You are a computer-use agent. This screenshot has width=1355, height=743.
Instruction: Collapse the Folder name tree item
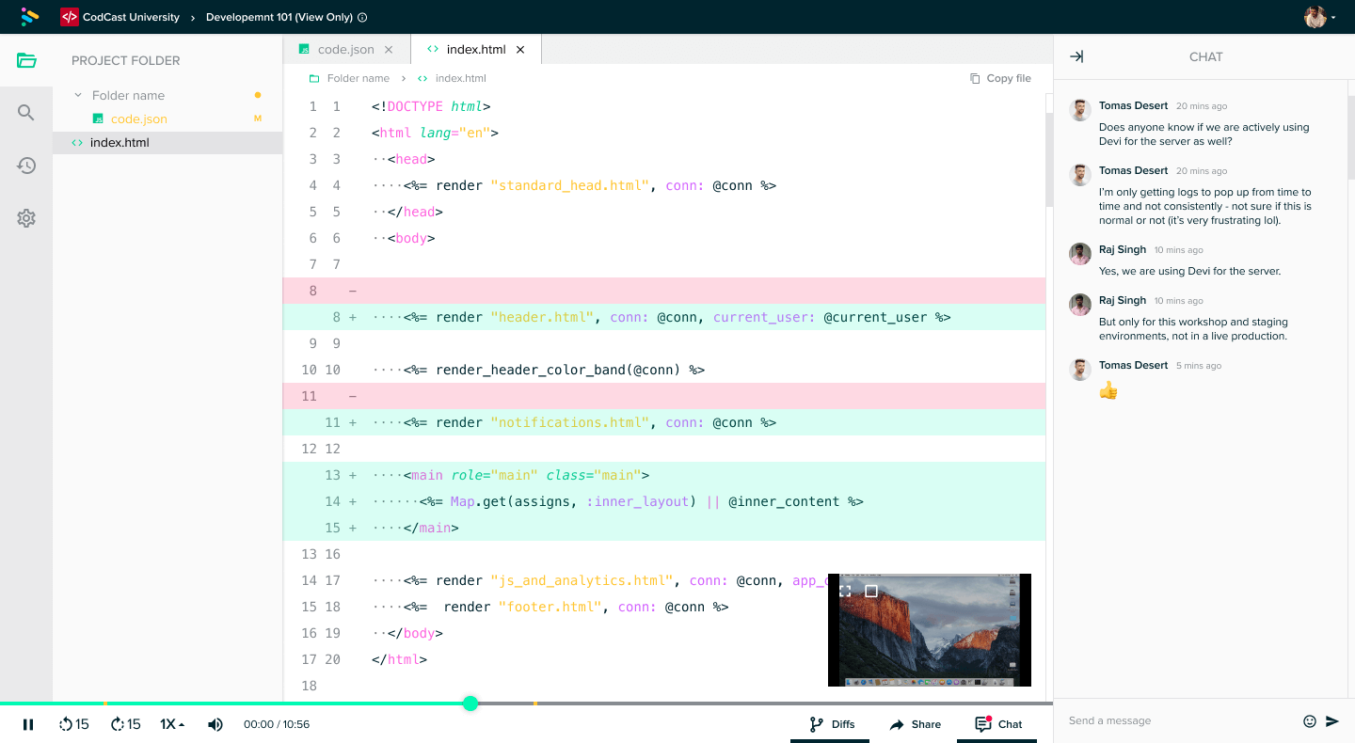(x=79, y=95)
